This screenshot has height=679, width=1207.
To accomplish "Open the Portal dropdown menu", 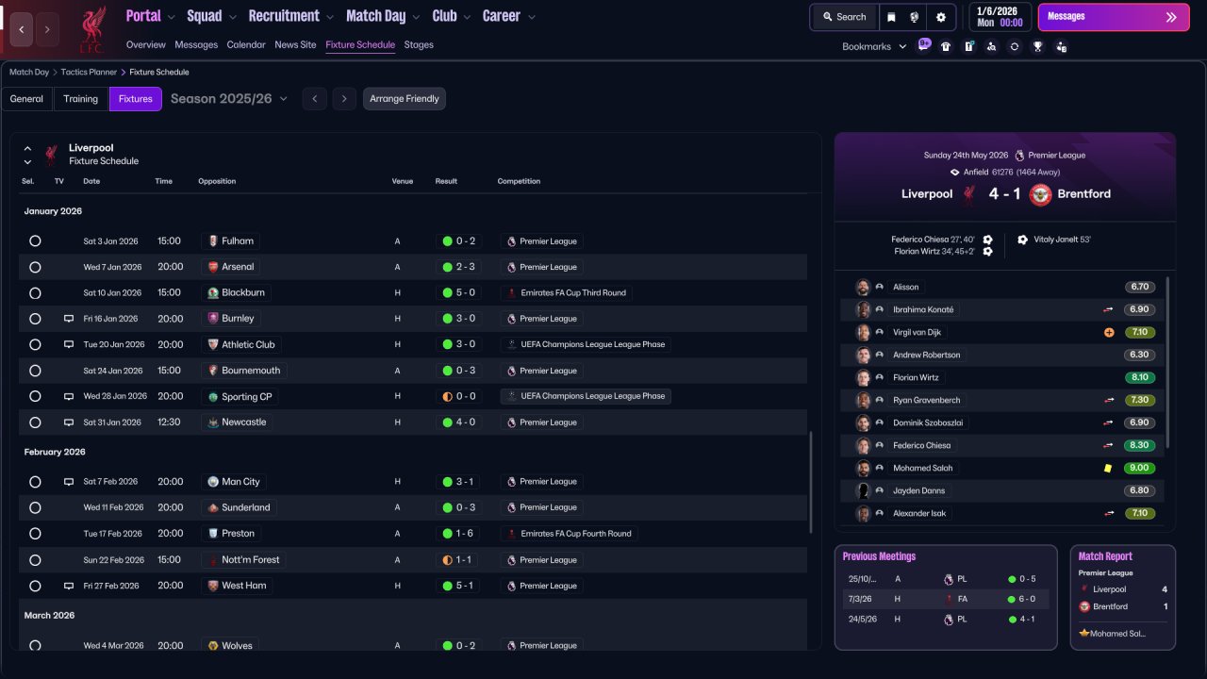I will click(151, 16).
